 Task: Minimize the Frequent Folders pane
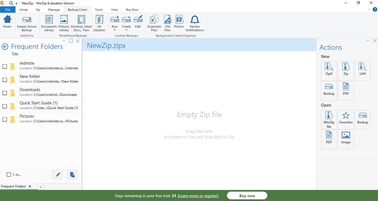click(x=64, y=41)
